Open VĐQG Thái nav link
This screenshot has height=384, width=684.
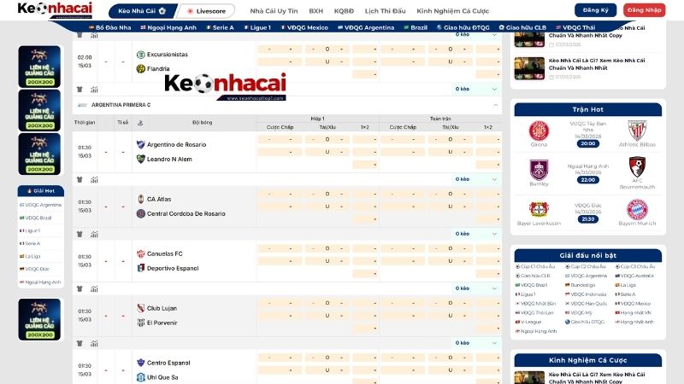pyautogui.click(x=575, y=27)
